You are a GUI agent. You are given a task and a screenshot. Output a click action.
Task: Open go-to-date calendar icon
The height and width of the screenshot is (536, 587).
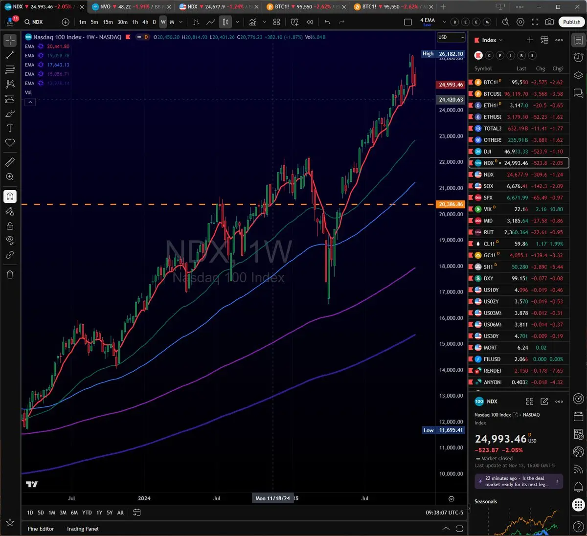[137, 513]
